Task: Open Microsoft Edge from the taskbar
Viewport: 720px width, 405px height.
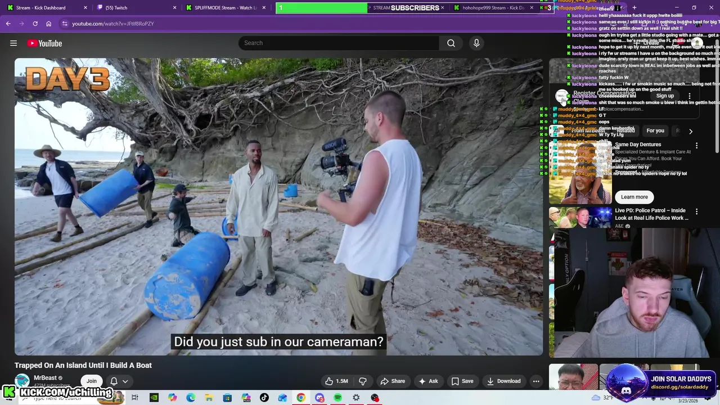Action: pos(191,398)
